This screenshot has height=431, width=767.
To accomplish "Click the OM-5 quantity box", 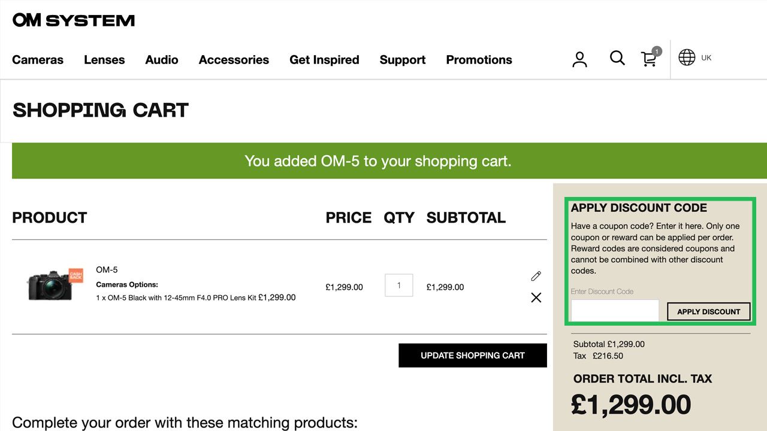I will click(399, 286).
